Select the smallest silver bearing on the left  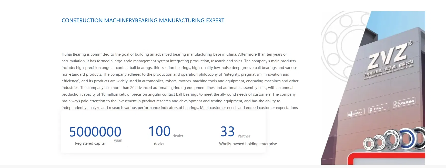tap(369, 144)
